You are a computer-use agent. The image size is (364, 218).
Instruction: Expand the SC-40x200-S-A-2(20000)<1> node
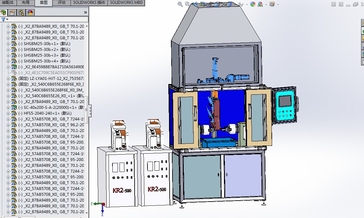pos(8,108)
